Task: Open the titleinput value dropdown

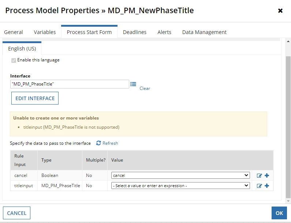Action: click(180, 186)
